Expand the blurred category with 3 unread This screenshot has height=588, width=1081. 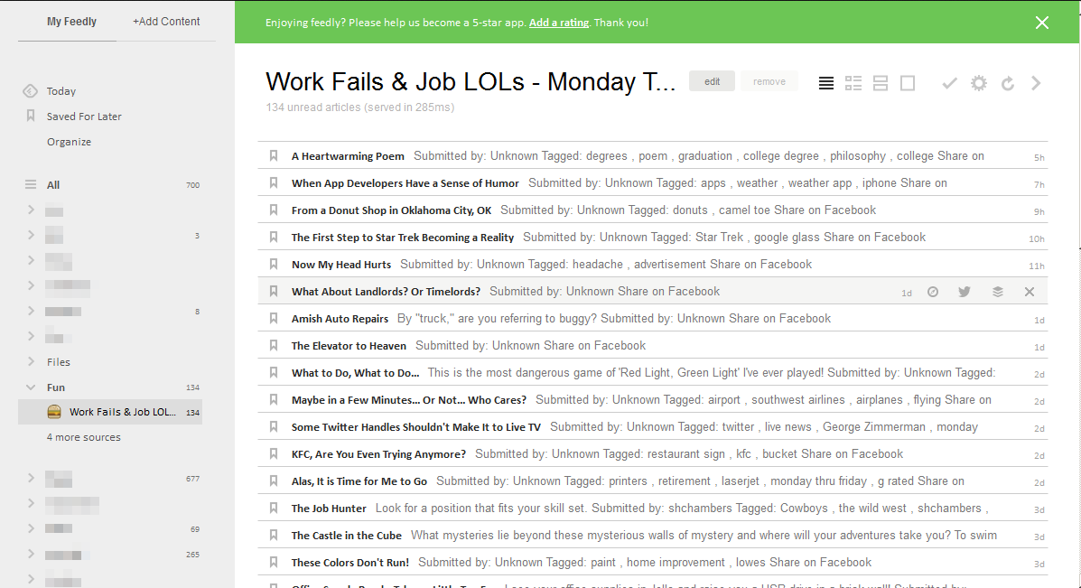(31, 235)
